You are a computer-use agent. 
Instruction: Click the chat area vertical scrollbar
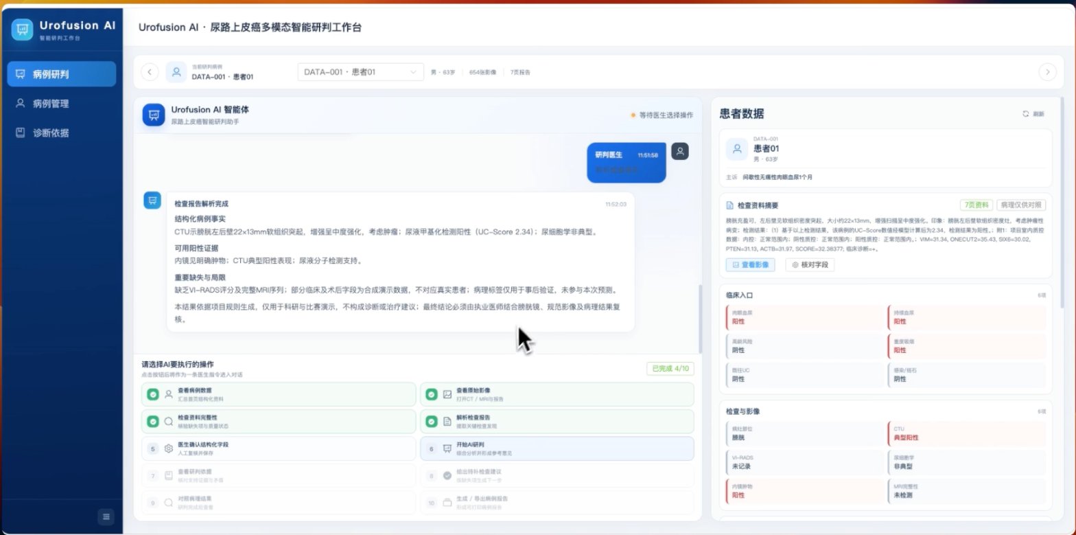pyautogui.click(x=699, y=318)
